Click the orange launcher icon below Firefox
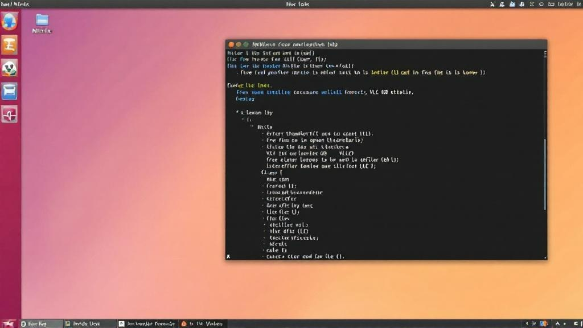The width and height of the screenshot is (583, 328). [9, 44]
